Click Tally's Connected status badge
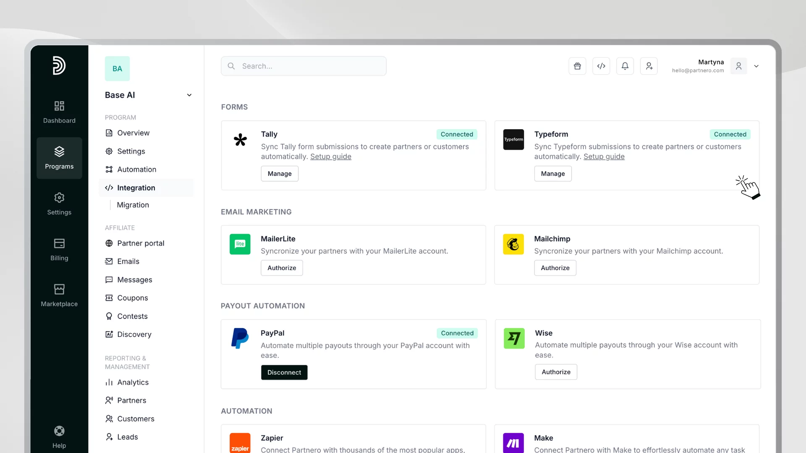 [x=457, y=134]
